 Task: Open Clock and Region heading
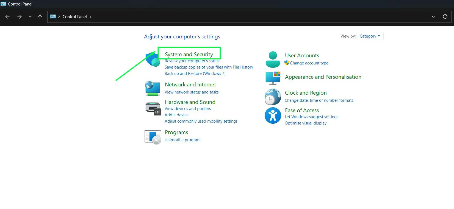(306, 93)
